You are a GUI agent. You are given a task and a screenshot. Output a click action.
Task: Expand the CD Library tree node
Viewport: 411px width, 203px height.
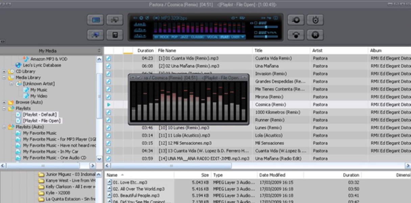point(4,71)
